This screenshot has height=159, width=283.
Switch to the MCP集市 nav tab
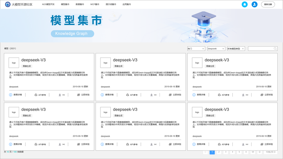click(95, 4)
